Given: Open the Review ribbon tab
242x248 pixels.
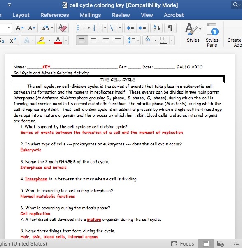Looking at the screenshot, I should coord(121,15).
